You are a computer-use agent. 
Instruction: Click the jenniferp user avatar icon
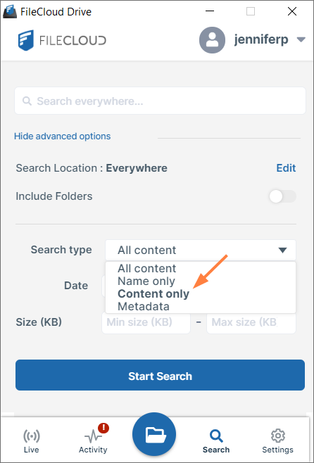click(x=212, y=40)
